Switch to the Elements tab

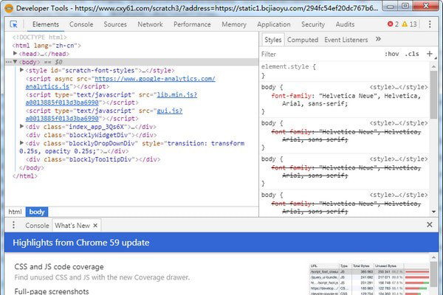[x=46, y=24]
